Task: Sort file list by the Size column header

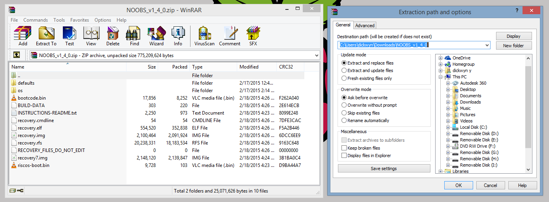Action: coord(142,67)
